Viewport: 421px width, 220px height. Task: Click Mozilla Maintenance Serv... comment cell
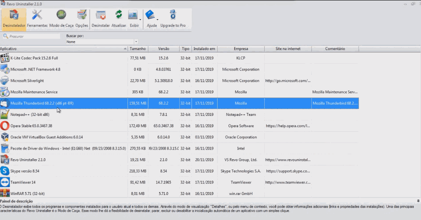point(335,92)
